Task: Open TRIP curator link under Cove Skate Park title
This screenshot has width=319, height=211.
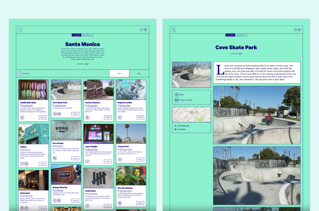Action: pos(240,54)
